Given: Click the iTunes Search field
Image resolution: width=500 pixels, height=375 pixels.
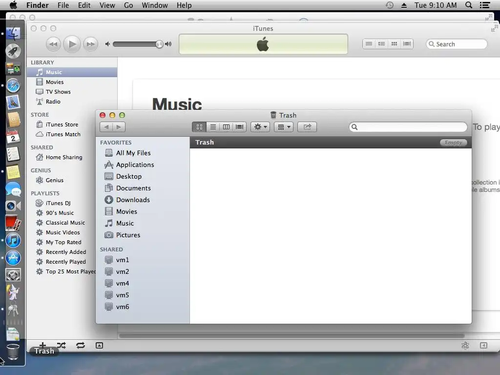Looking at the screenshot, I should (x=457, y=44).
